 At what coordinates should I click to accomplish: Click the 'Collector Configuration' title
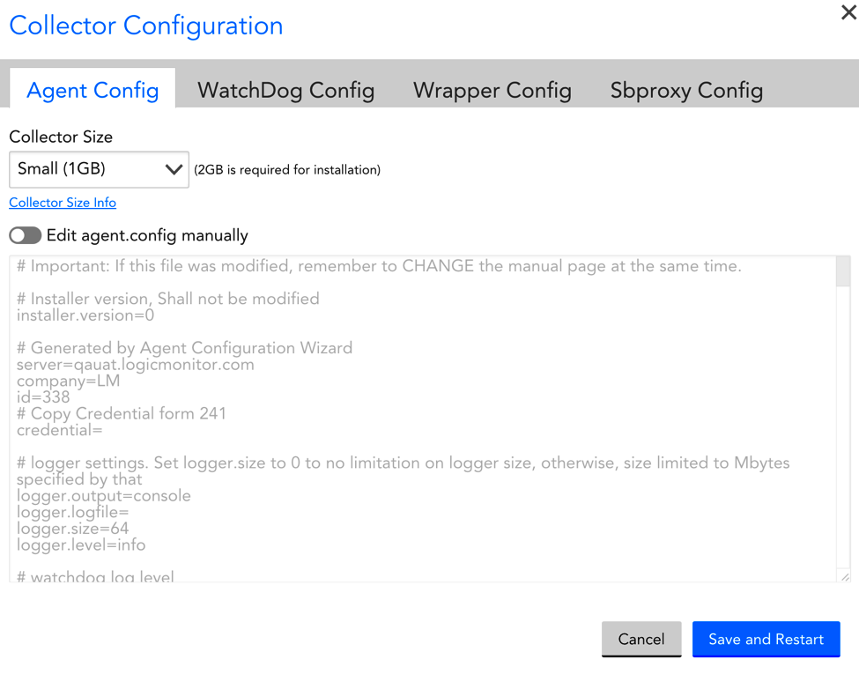click(146, 26)
